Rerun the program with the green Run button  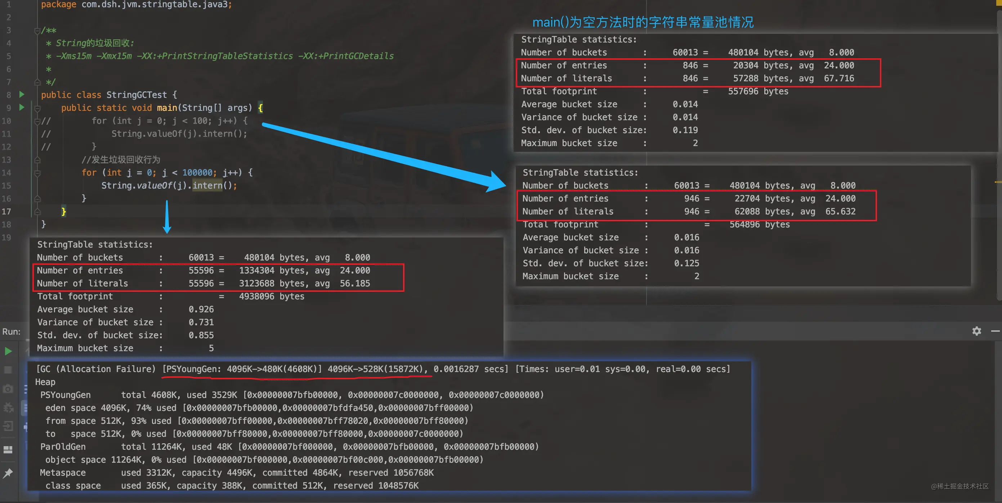(8, 352)
